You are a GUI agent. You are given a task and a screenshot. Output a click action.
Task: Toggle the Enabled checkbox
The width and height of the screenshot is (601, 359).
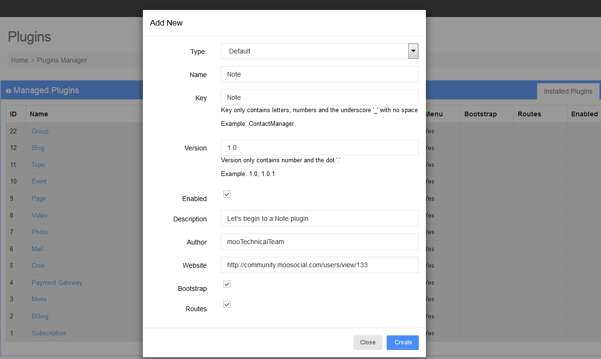tap(227, 194)
